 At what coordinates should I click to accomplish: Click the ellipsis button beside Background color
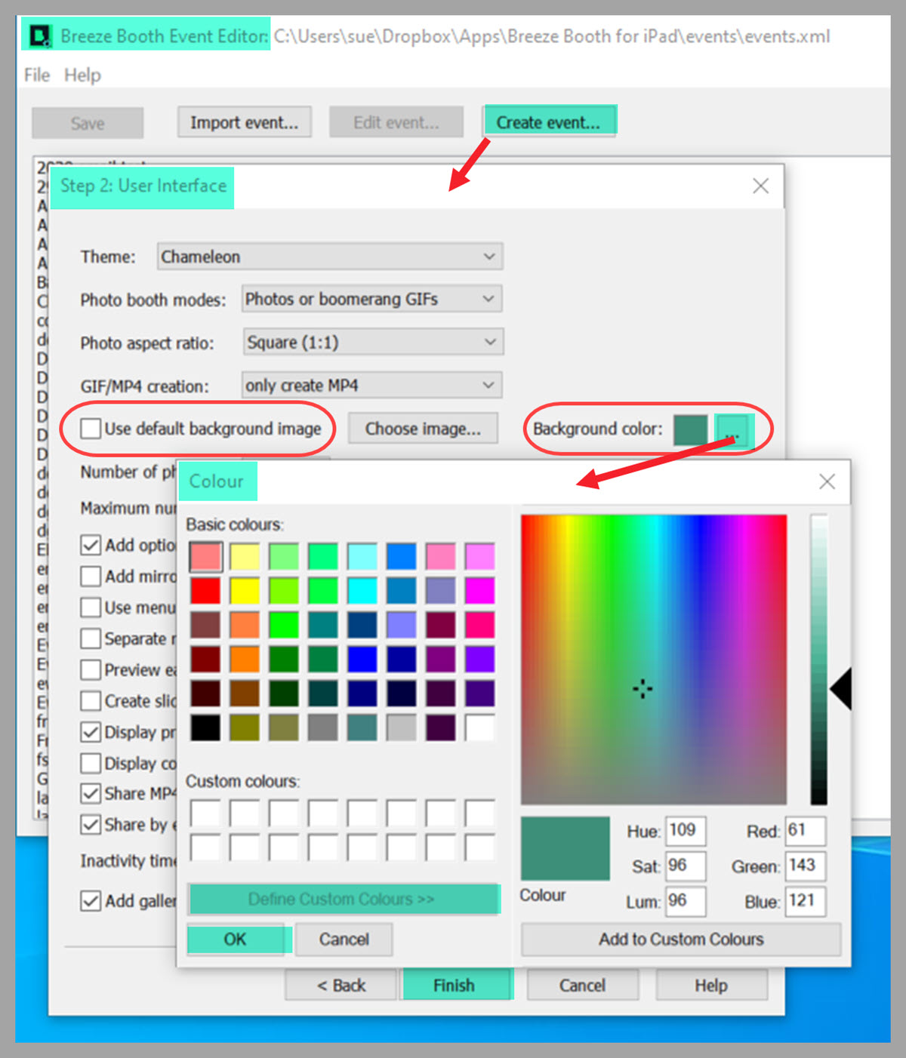[732, 431]
